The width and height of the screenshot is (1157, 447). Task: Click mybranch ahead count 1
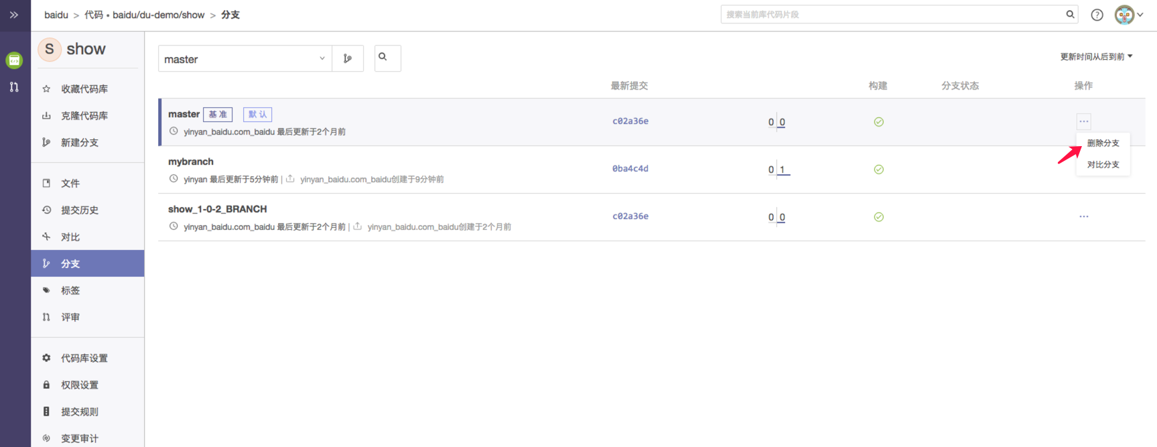(x=782, y=170)
